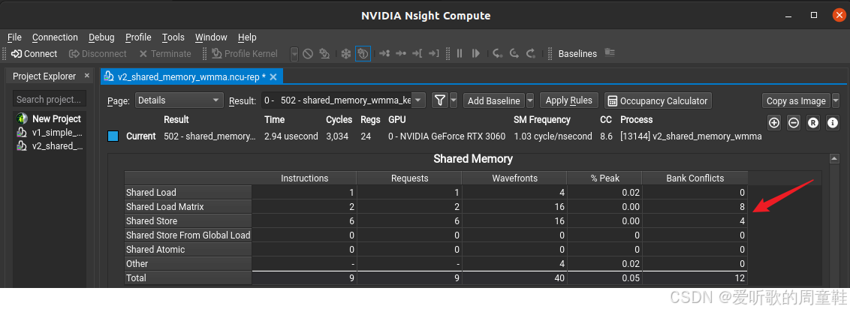Open the File menu

click(14, 37)
